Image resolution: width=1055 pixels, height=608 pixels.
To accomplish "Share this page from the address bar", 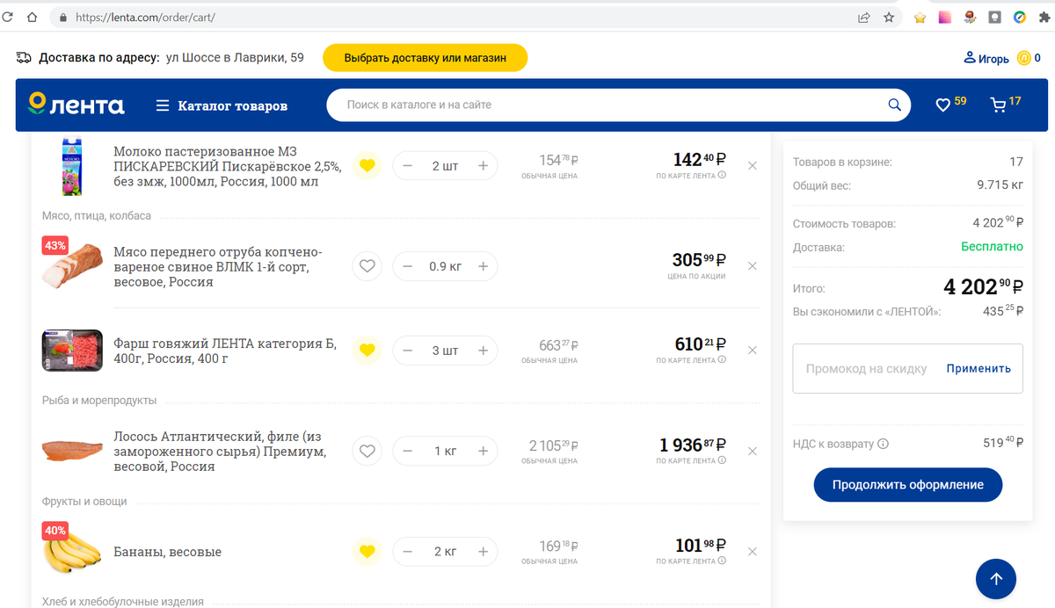I will pos(864,17).
